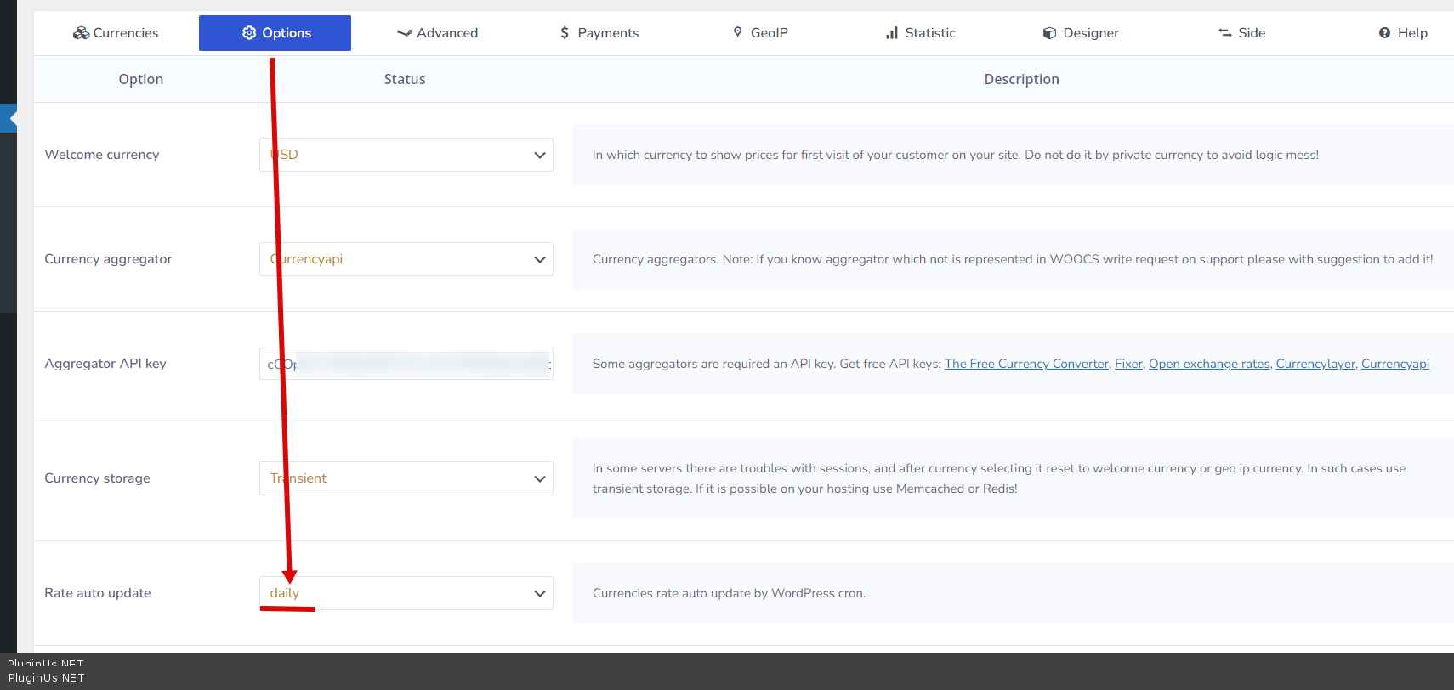Image resolution: width=1454 pixels, height=690 pixels.
Task: Click the gear icon on Options tab
Action: pyautogui.click(x=249, y=33)
